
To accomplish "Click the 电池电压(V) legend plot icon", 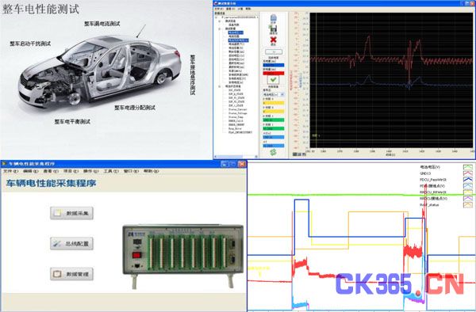I will (x=468, y=167).
